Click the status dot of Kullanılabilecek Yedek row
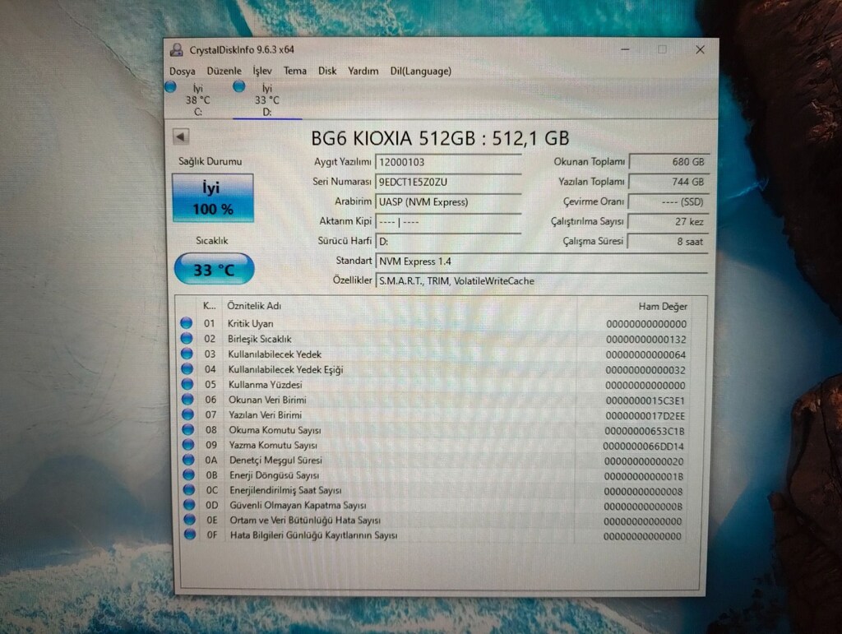842x634 pixels. click(187, 354)
